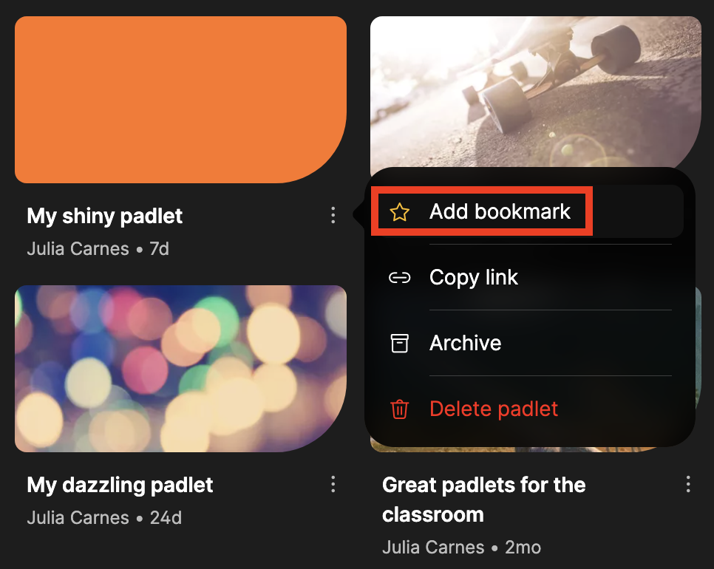Click the chain link icon beside Copy link
This screenshot has width=714, height=569.
click(x=399, y=278)
